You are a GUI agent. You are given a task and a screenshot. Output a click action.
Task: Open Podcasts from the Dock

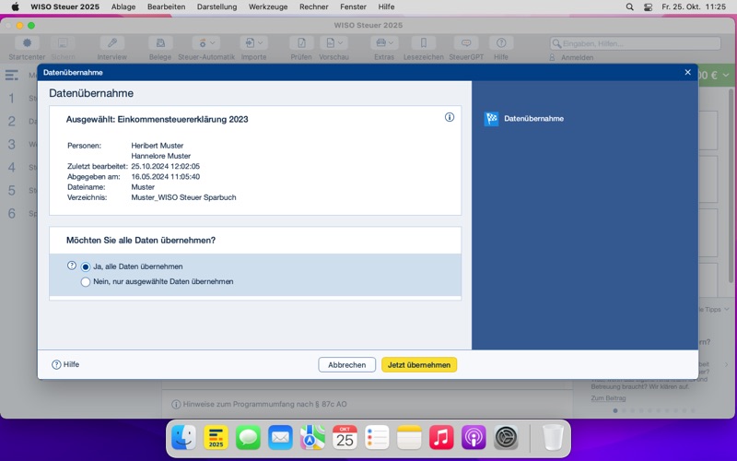pos(474,437)
